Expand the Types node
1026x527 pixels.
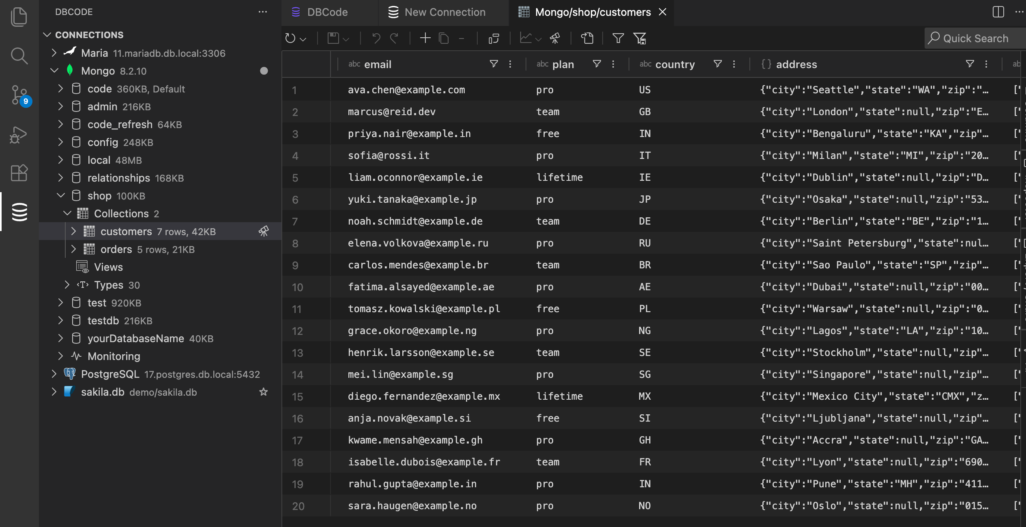coord(67,285)
